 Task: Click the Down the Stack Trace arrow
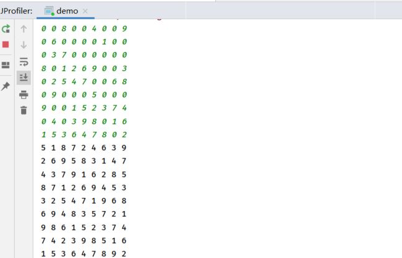tap(24, 45)
